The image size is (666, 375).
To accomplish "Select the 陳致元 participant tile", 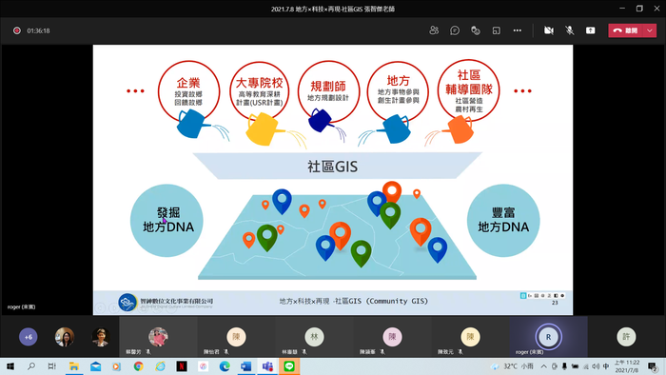I will tap(470, 337).
